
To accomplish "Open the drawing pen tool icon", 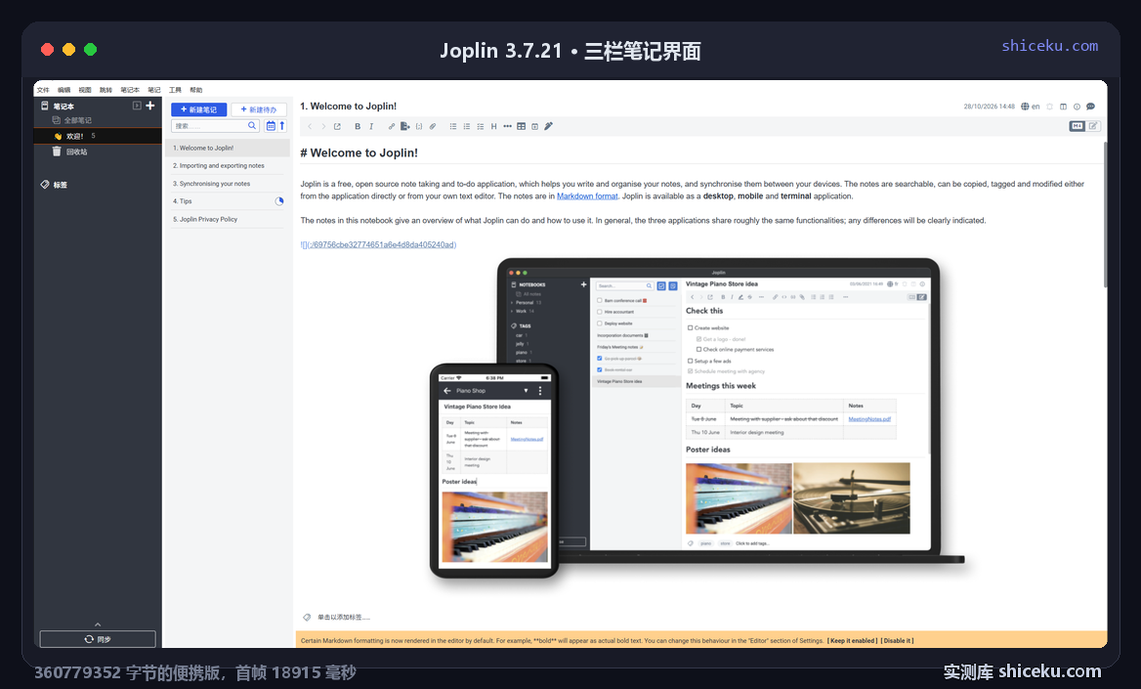I will coord(549,127).
